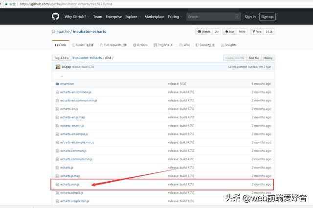Open the apache organization link
Image resolution: width=313 pixels, height=208 pixels.
pyautogui.click(x=63, y=32)
